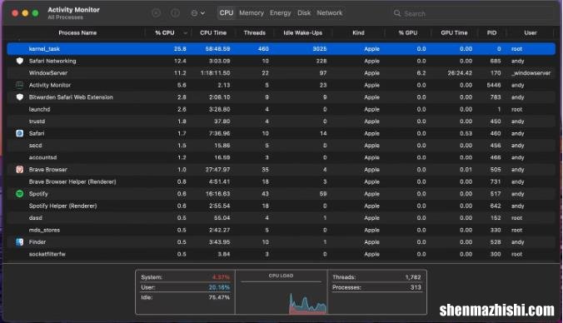The image size is (563, 323).
Task: Click Activity Monitor PID 5446
Action: click(494, 85)
